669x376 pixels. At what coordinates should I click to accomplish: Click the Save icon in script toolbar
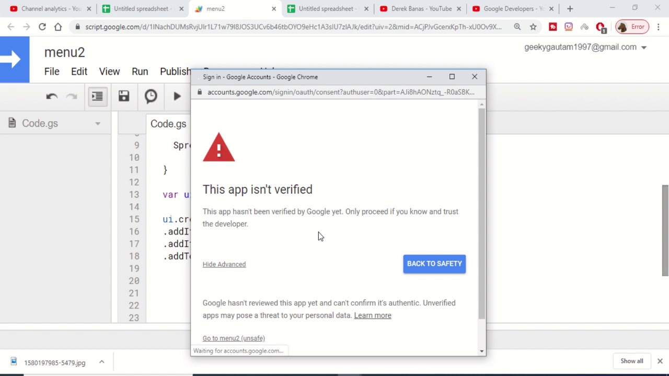pyautogui.click(x=123, y=96)
